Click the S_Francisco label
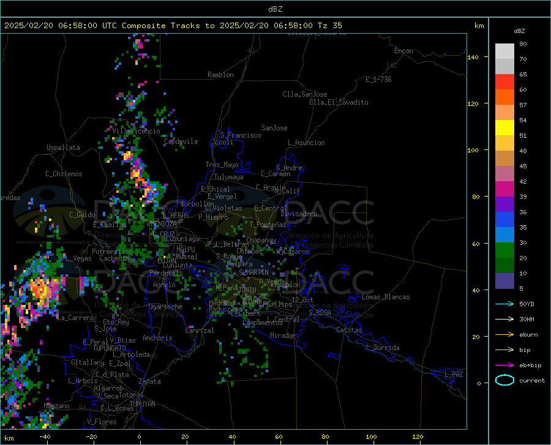Viewport: 551px width, 445px height. (x=241, y=135)
